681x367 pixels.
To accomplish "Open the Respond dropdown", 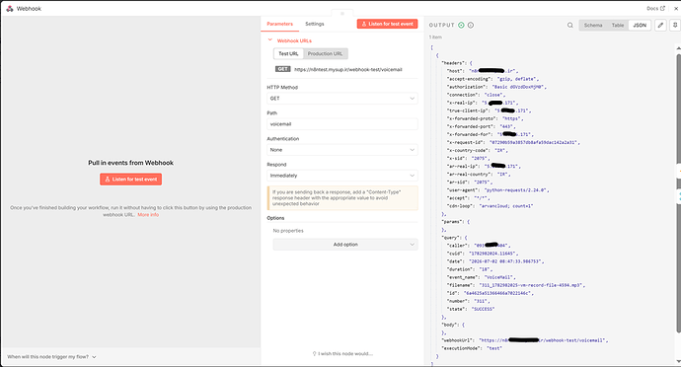I will tap(342, 176).
